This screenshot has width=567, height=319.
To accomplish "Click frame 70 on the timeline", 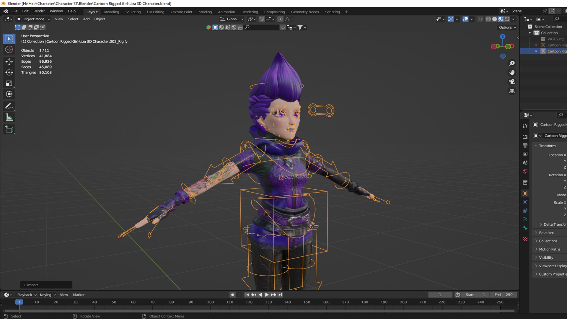I will click(x=152, y=302).
